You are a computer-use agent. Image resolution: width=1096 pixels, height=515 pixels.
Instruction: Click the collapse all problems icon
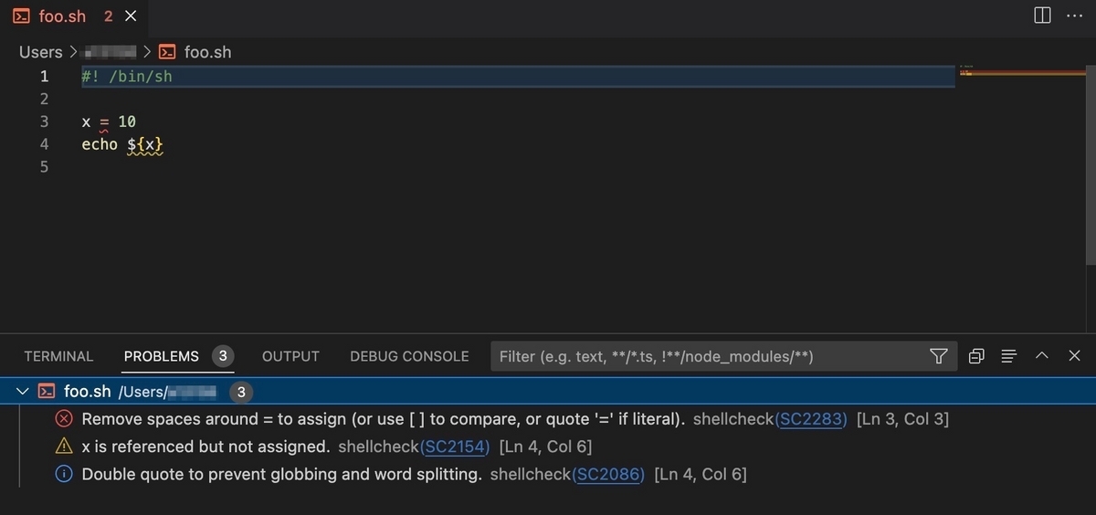pyautogui.click(x=976, y=356)
